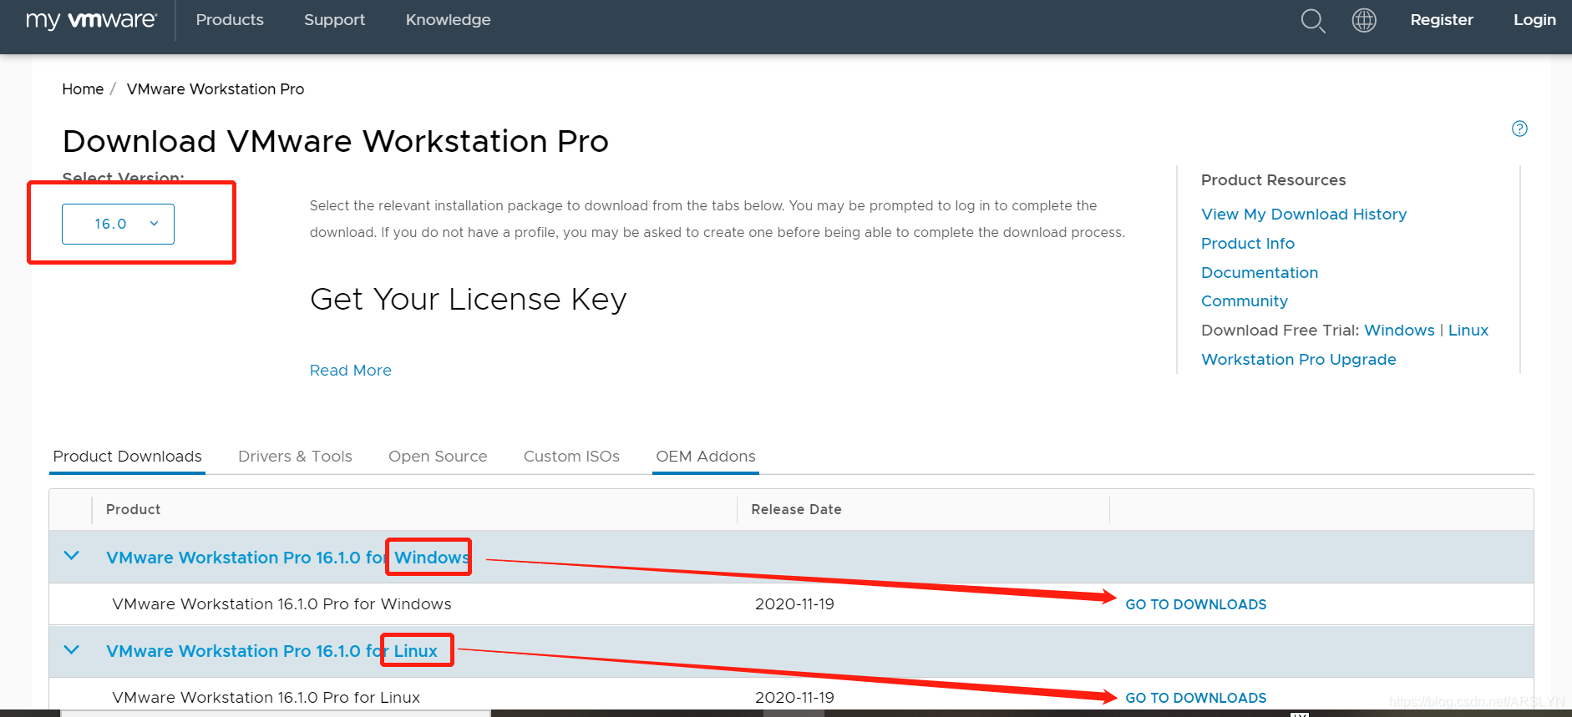Select 'VMware Workstation 16.1.0 Pro for Windows' row text
Viewport: 1572px width, 717px height.
pyautogui.click(x=281, y=604)
